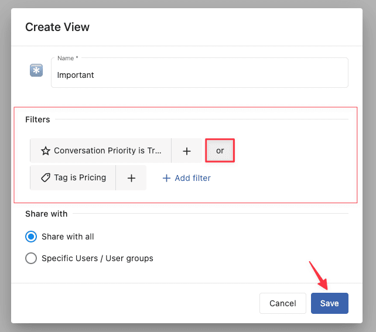Image resolution: width=376 pixels, height=332 pixels.
Task: Toggle the 'or' filter operator
Action: [220, 150]
